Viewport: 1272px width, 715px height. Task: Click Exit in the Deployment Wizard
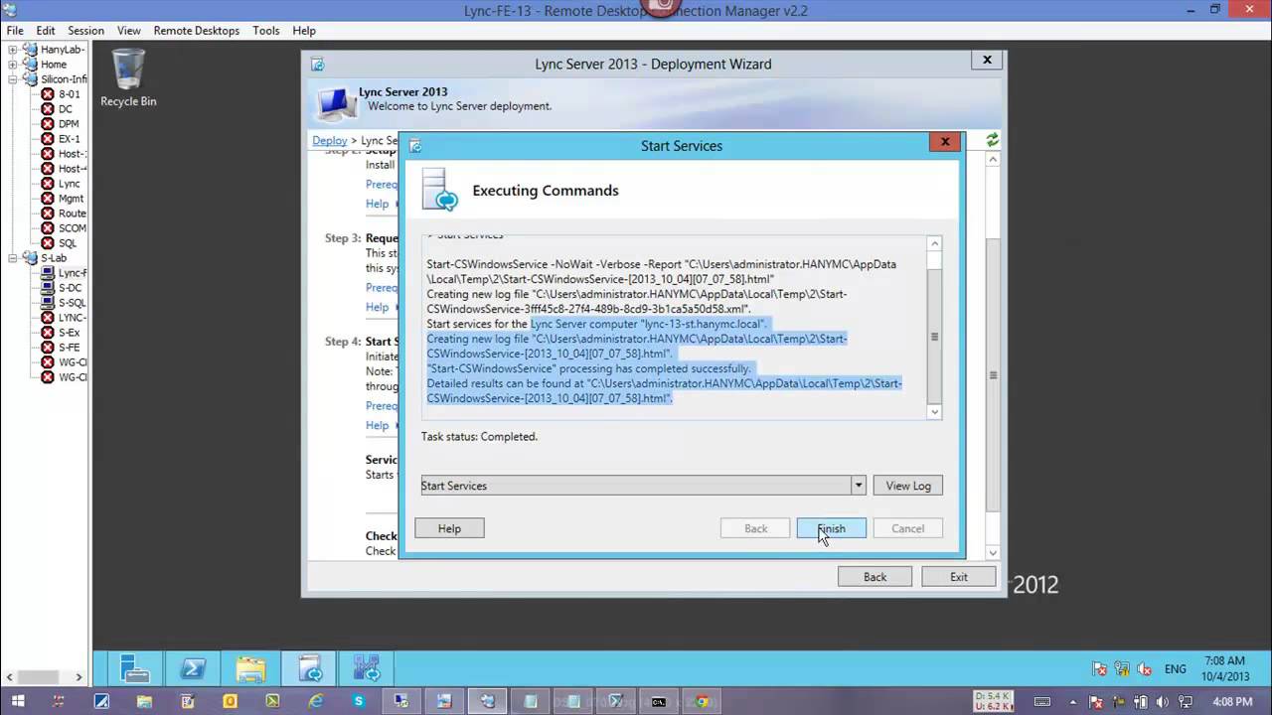tap(958, 577)
